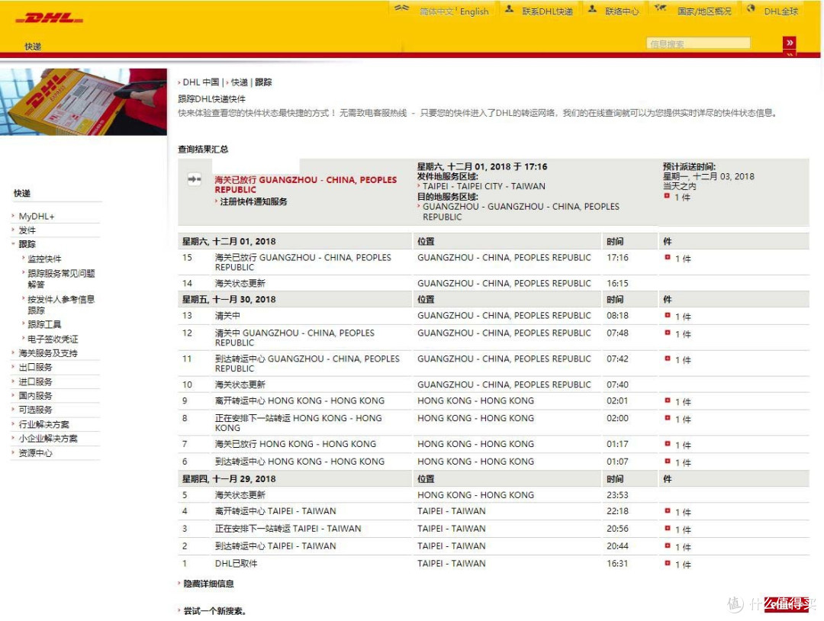Click piece icon in row 15

(x=668, y=257)
